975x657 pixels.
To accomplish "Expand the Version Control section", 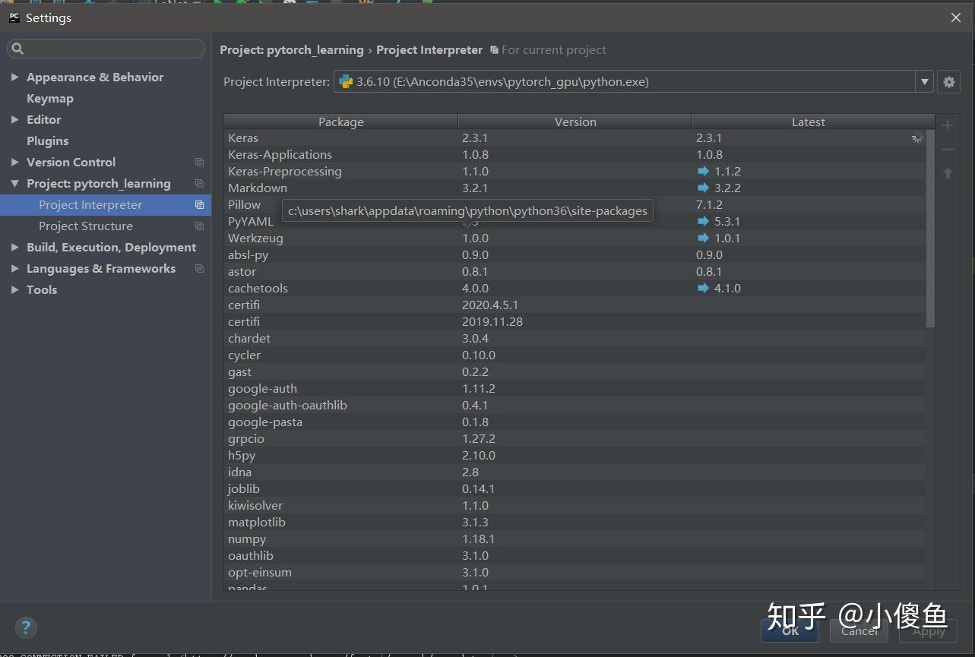I will [14, 163].
